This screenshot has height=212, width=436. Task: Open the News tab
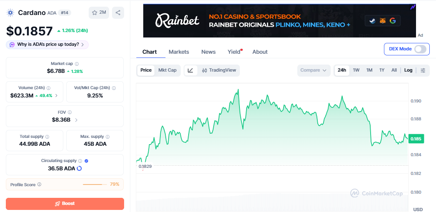(209, 52)
